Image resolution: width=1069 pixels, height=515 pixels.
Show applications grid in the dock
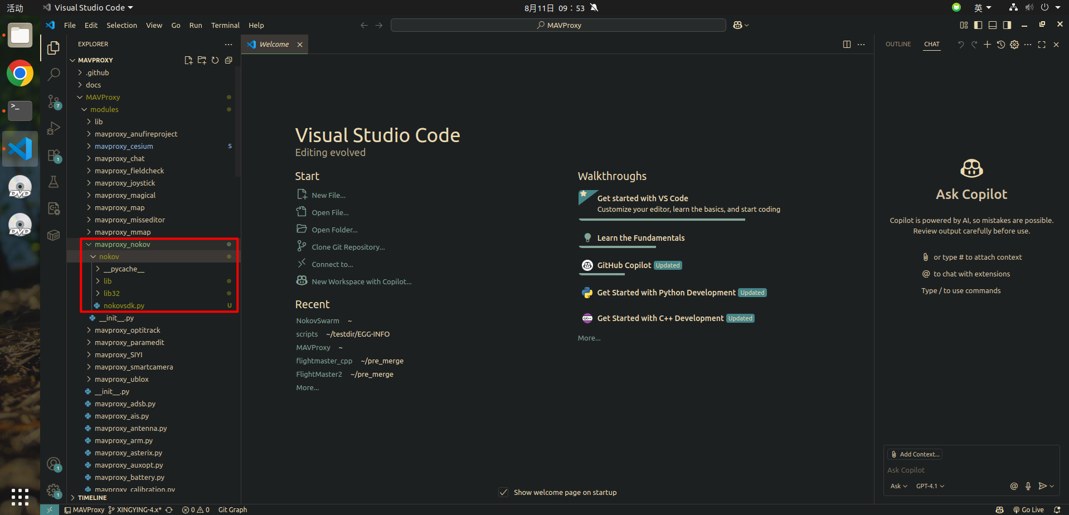coord(20,497)
